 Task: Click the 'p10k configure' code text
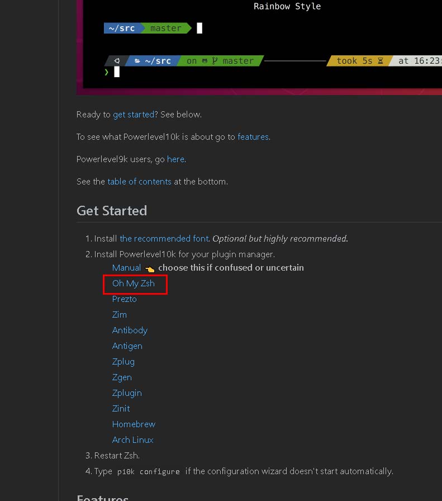(x=148, y=471)
